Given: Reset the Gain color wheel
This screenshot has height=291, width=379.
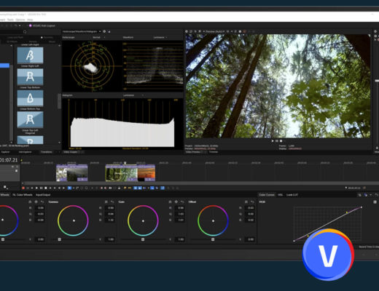Looking at the screenshot, I should click(182, 202).
